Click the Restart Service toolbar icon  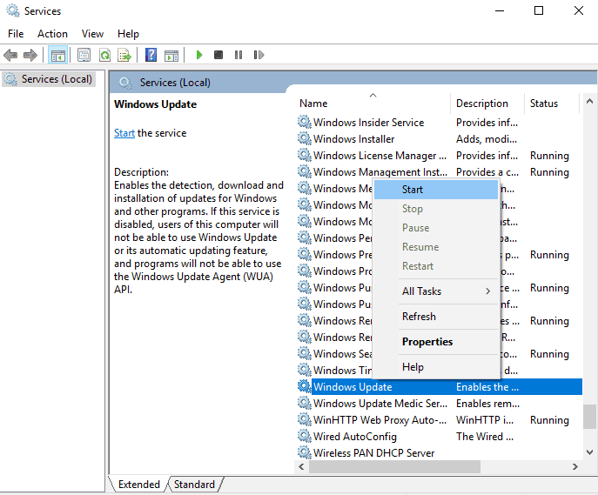pyautogui.click(x=259, y=56)
